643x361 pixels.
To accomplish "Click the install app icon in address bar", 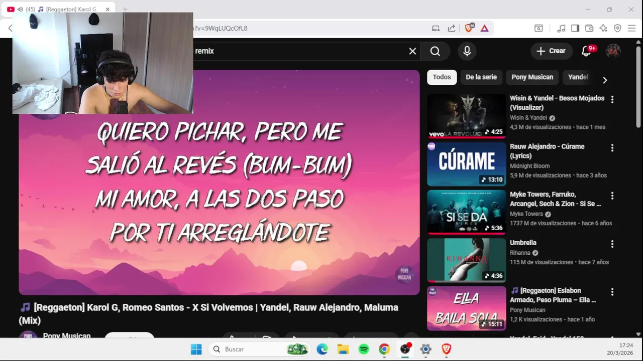I will (x=436, y=28).
